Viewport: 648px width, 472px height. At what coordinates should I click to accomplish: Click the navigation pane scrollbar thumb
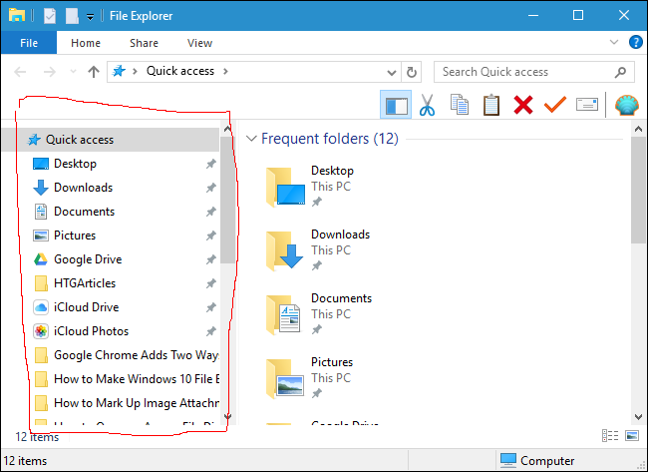pyautogui.click(x=227, y=200)
